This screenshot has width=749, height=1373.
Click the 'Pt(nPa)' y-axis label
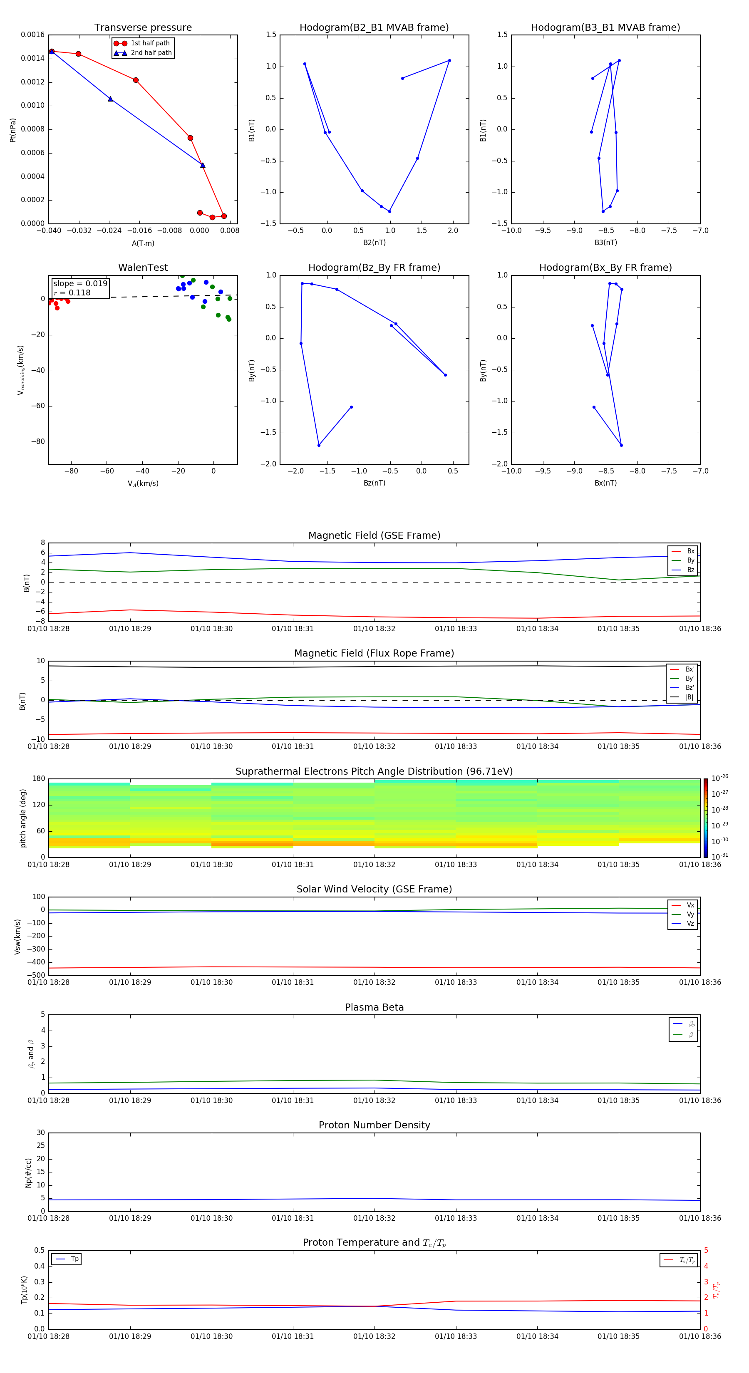pyautogui.click(x=13, y=129)
